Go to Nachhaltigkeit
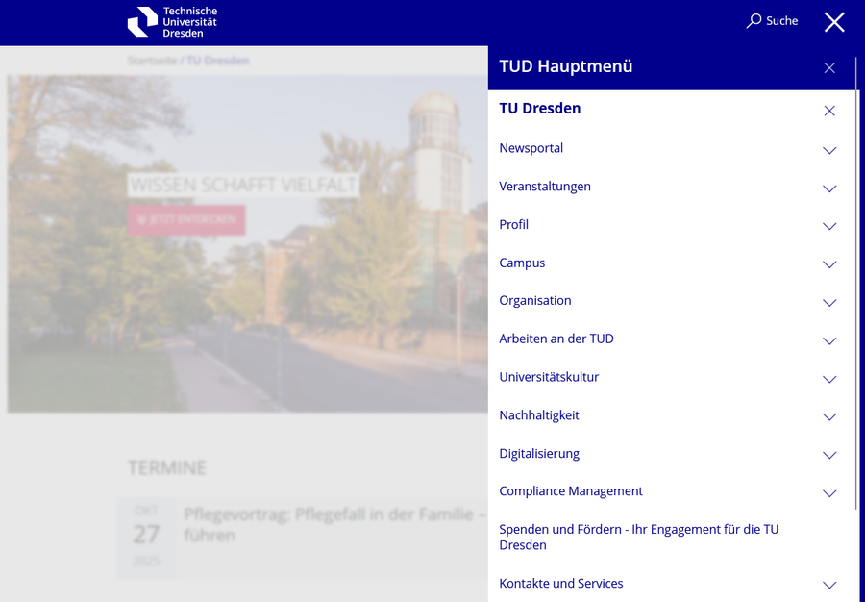The image size is (865, 602). [539, 414]
